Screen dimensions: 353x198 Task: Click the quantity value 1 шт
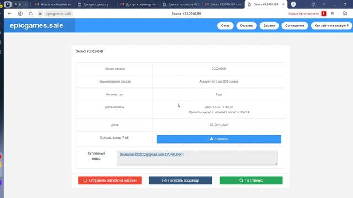tap(219, 94)
